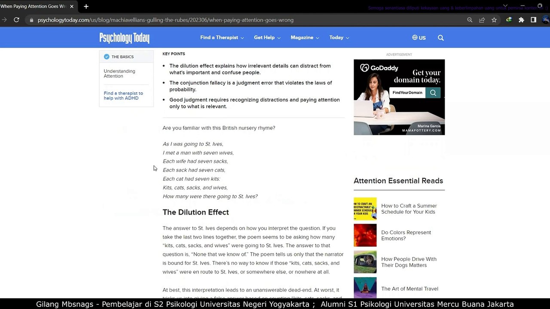This screenshot has width=550, height=309.
Task: Click the 'Good judgment requires' key point bullet
Action: (x=254, y=103)
